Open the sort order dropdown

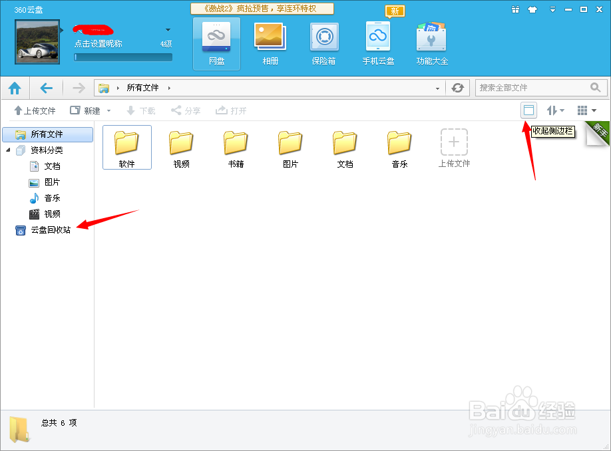coord(555,110)
